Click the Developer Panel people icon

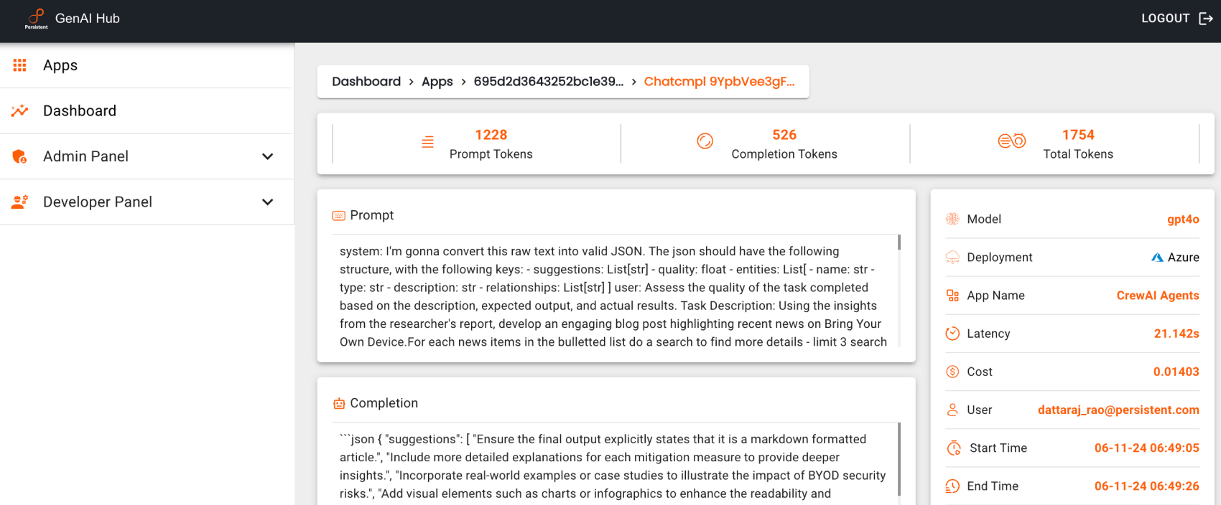coord(20,202)
